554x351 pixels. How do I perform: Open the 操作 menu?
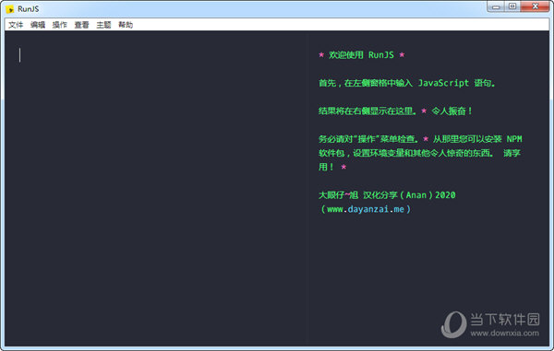pos(59,25)
